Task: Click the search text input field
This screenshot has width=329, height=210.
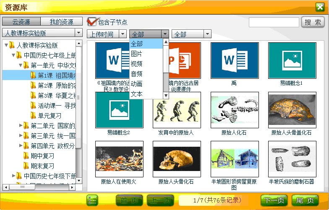Action: 274,22
